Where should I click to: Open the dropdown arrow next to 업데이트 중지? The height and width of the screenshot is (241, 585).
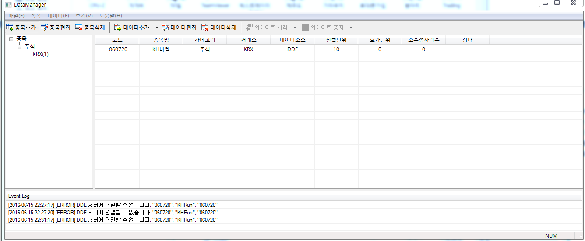coord(351,28)
